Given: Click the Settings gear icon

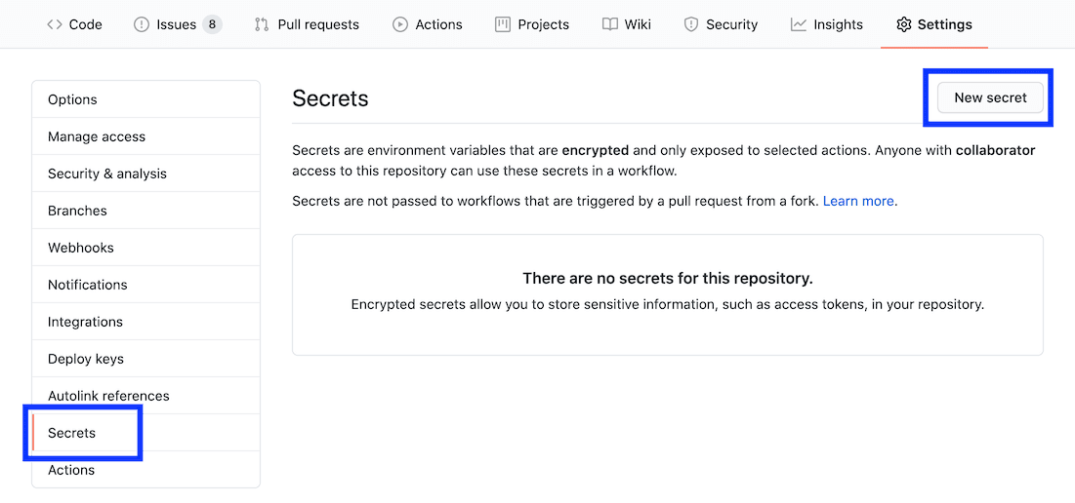Looking at the screenshot, I should click(904, 24).
